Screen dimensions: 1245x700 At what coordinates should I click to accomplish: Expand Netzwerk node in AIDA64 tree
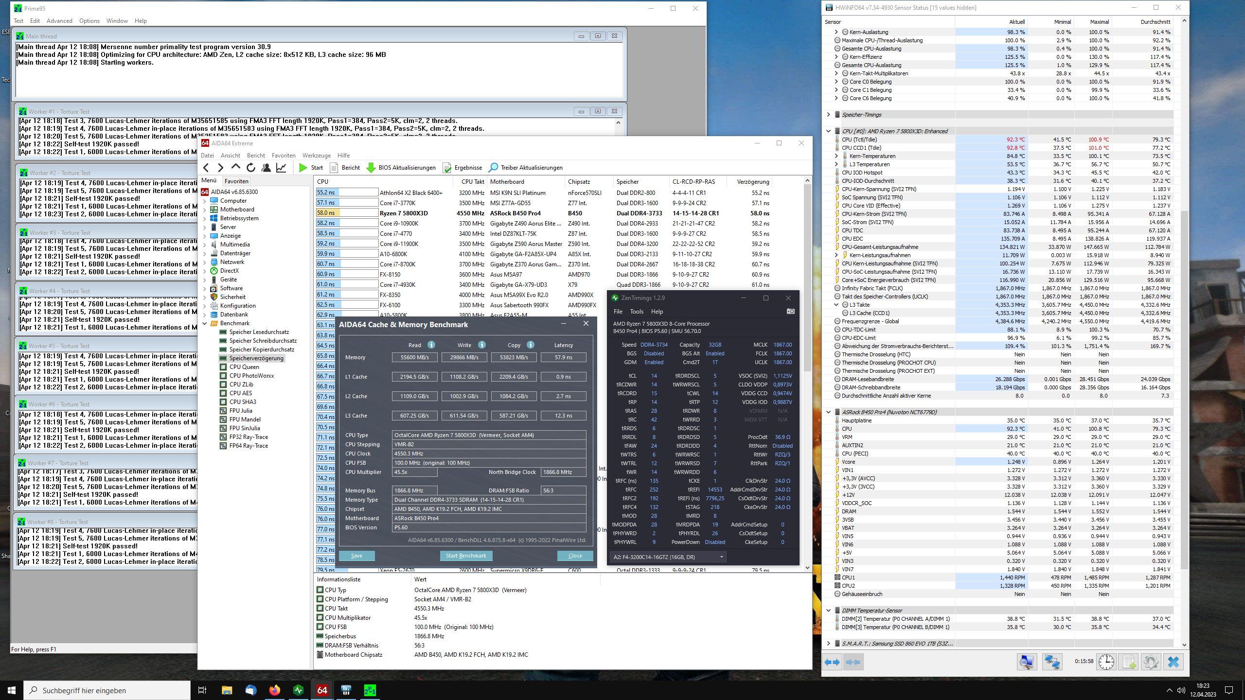pos(205,262)
